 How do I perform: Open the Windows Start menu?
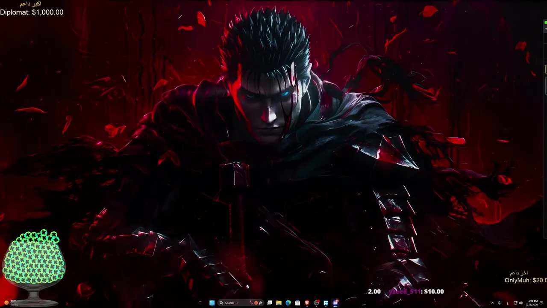click(212, 303)
